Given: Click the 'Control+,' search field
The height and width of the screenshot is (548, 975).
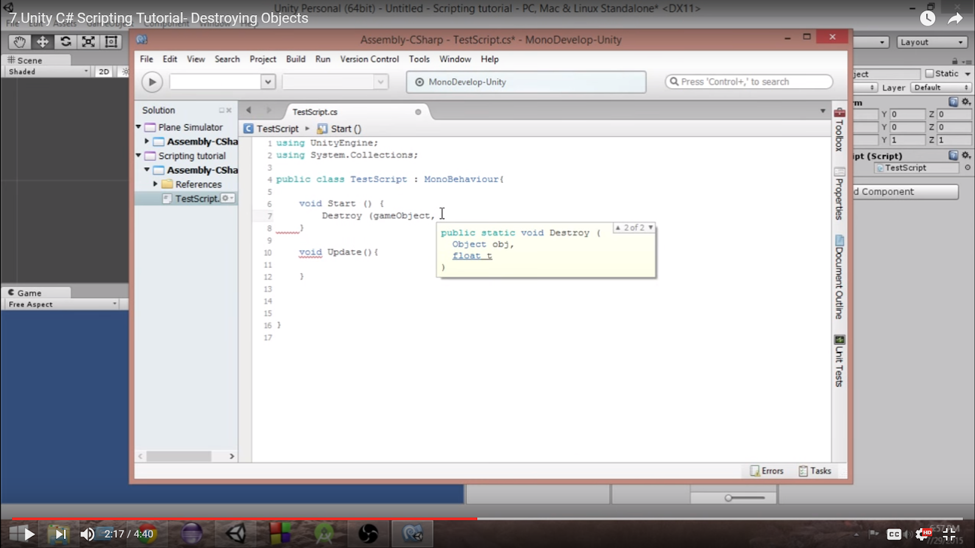Looking at the screenshot, I should (749, 82).
